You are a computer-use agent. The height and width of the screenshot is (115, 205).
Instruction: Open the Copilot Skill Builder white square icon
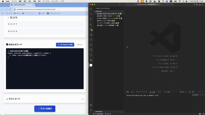[91, 65]
